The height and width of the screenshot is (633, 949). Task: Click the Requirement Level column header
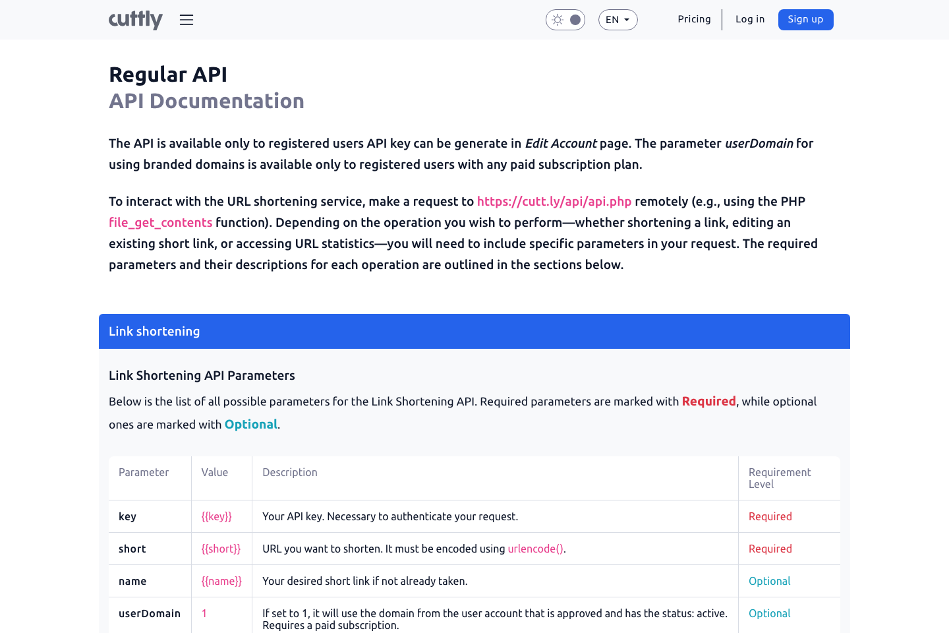click(x=780, y=477)
